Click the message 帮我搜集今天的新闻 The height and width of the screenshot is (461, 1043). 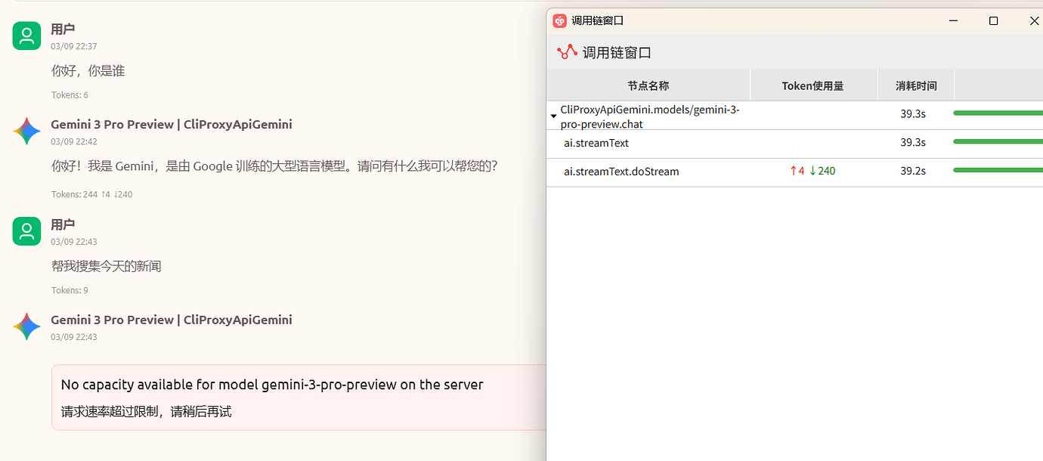[106, 266]
